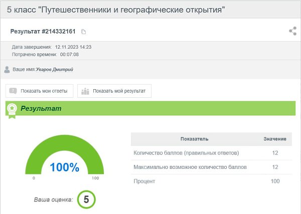This screenshot has width=301, height=214.
Task: Click the copy icon next to result number
Action: coord(84,32)
